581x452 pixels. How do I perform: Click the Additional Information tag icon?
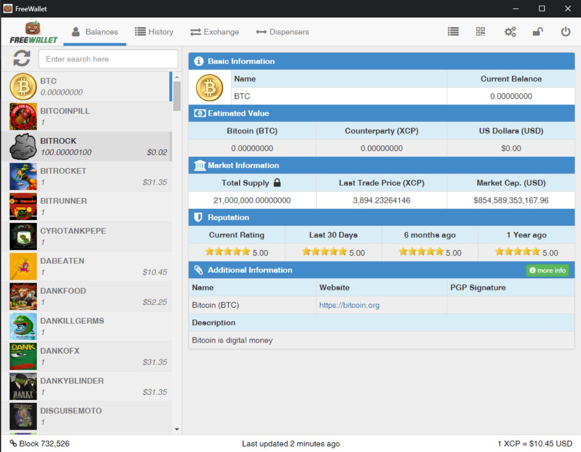pyautogui.click(x=198, y=270)
